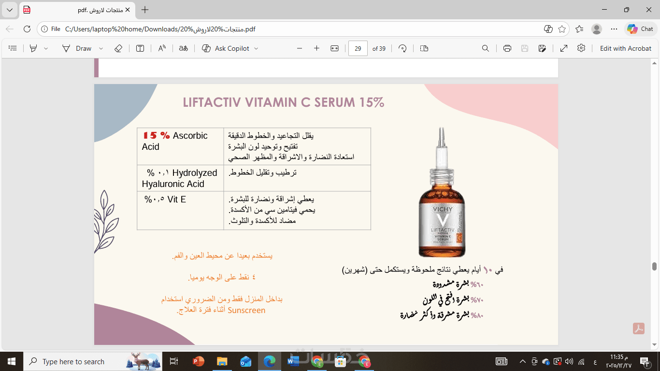Expand the highlighter color options arrow

tap(46, 48)
